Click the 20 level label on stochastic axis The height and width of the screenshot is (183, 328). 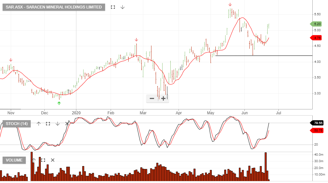tap(316, 144)
